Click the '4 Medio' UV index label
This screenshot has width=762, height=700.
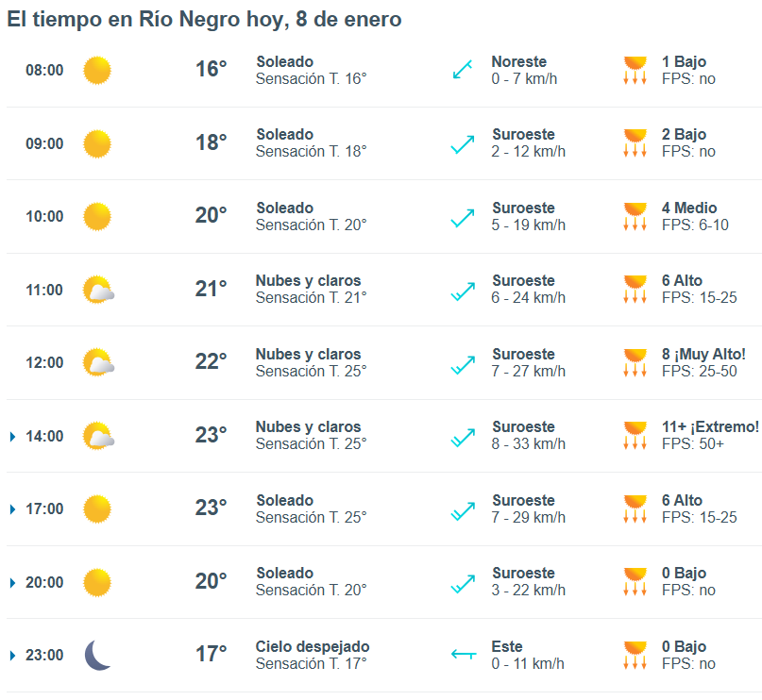click(689, 208)
